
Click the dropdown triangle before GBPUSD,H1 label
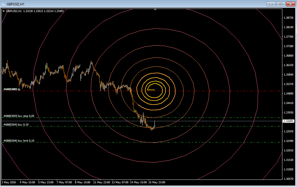point(4,11)
